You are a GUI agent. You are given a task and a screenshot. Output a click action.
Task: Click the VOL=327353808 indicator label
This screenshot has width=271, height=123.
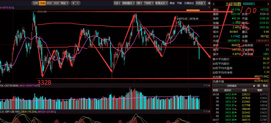9,86
